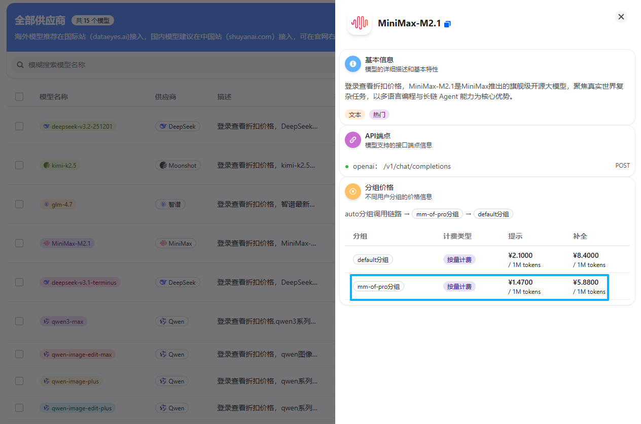Check the kimi-k2.5 row checkbox
The height and width of the screenshot is (424, 641).
pos(19,165)
